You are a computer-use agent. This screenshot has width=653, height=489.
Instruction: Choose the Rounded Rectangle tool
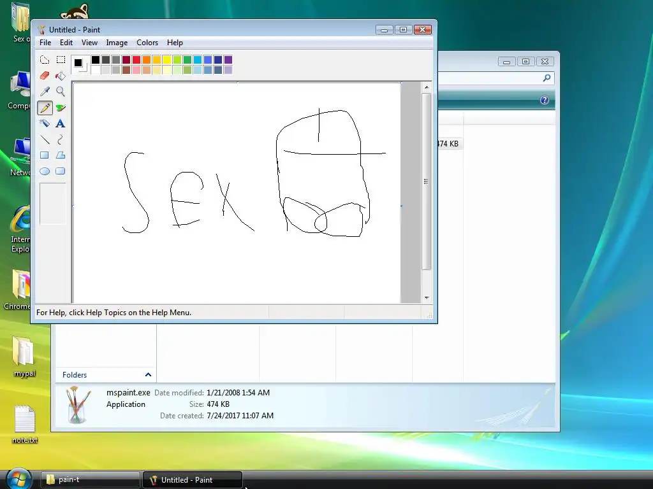point(61,171)
